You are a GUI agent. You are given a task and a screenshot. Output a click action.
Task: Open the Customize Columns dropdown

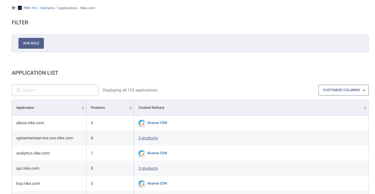[x=343, y=90]
